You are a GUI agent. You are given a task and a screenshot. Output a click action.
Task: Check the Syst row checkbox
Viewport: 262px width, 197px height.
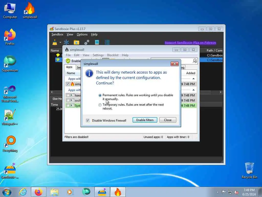pyautogui.click(x=68, y=105)
